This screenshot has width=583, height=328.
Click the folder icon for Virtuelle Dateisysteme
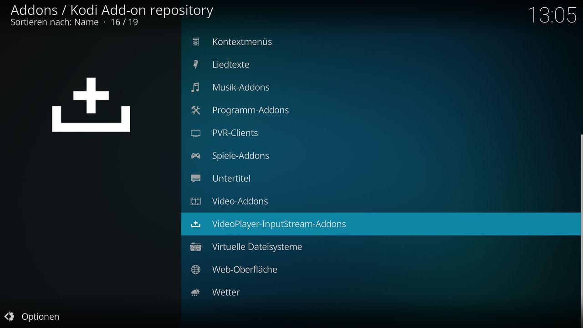(x=195, y=247)
